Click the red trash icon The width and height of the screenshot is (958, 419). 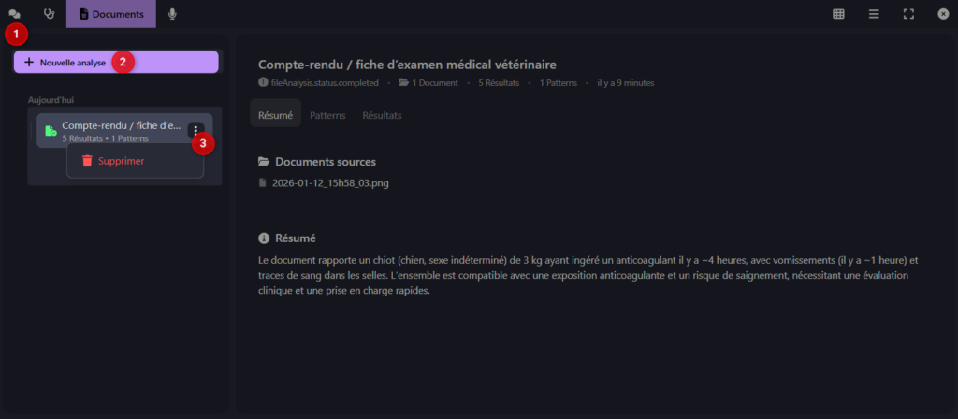tap(87, 161)
